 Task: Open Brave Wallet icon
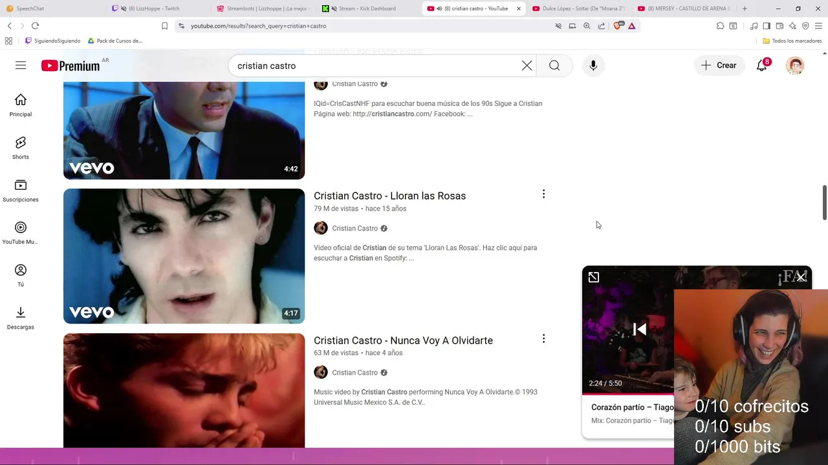(x=779, y=26)
